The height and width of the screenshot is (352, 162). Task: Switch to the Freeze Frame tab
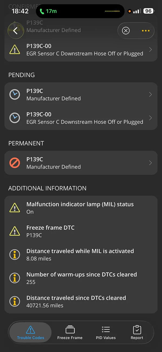[70, 332]
